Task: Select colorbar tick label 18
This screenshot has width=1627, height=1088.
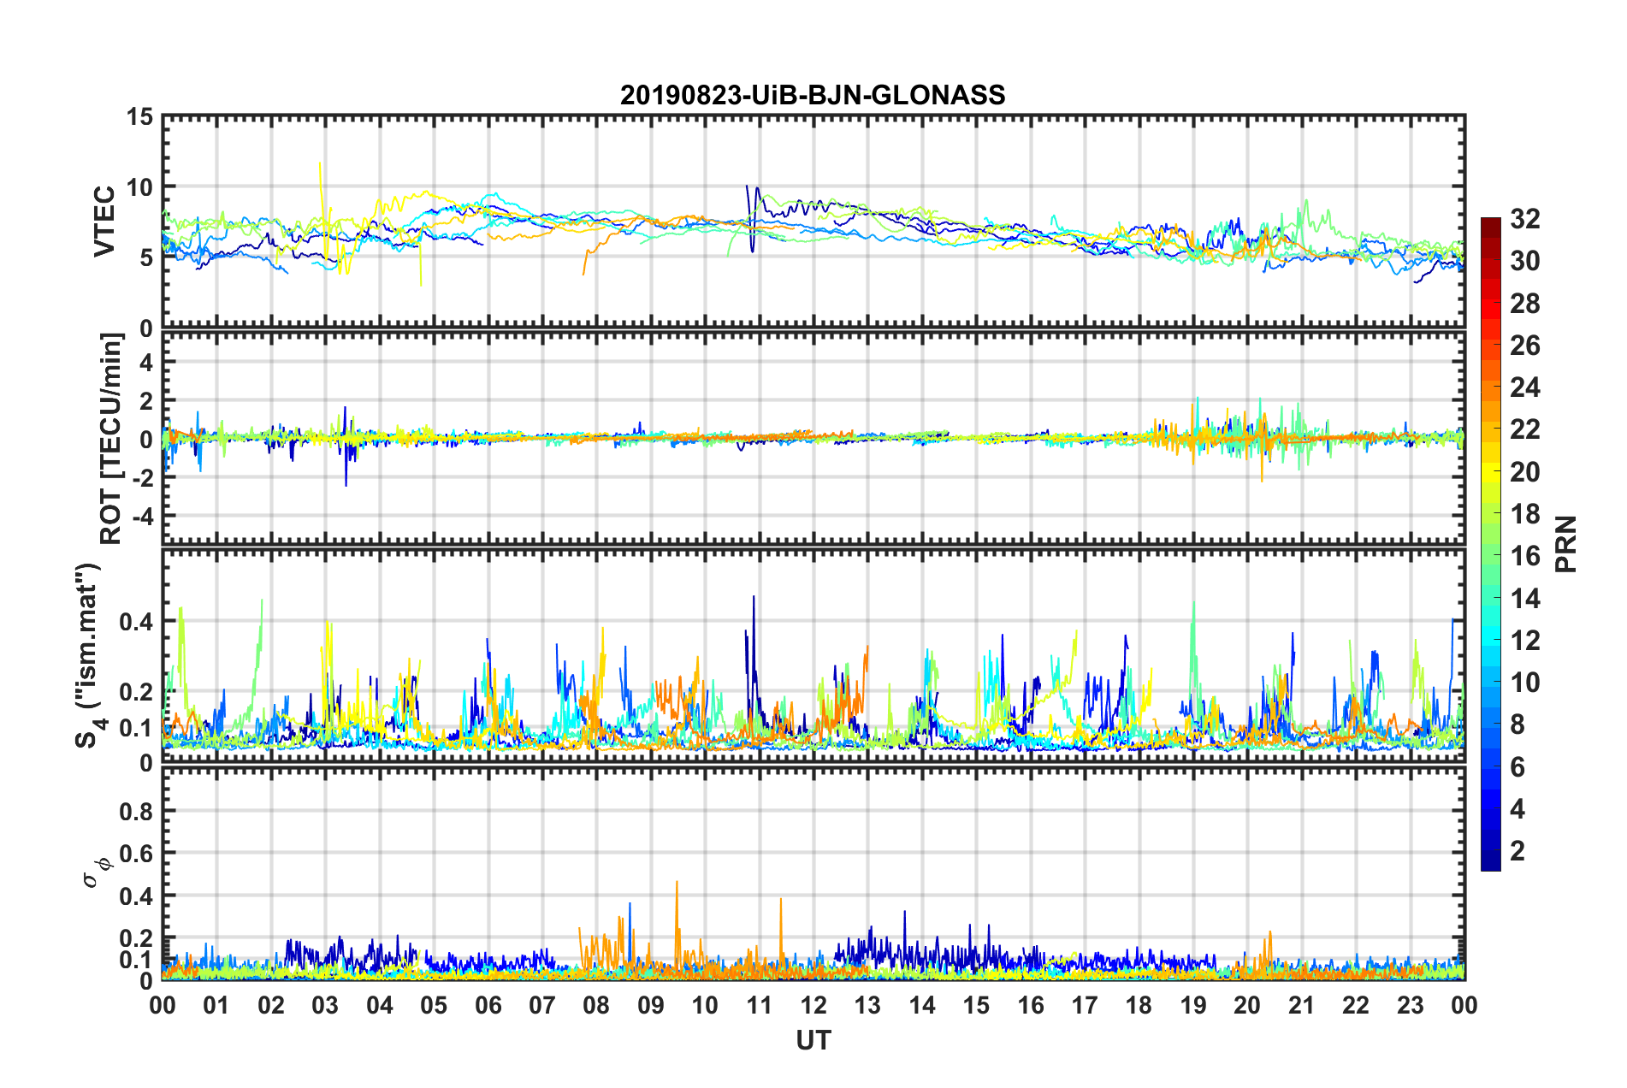Action: point(1524,514)
